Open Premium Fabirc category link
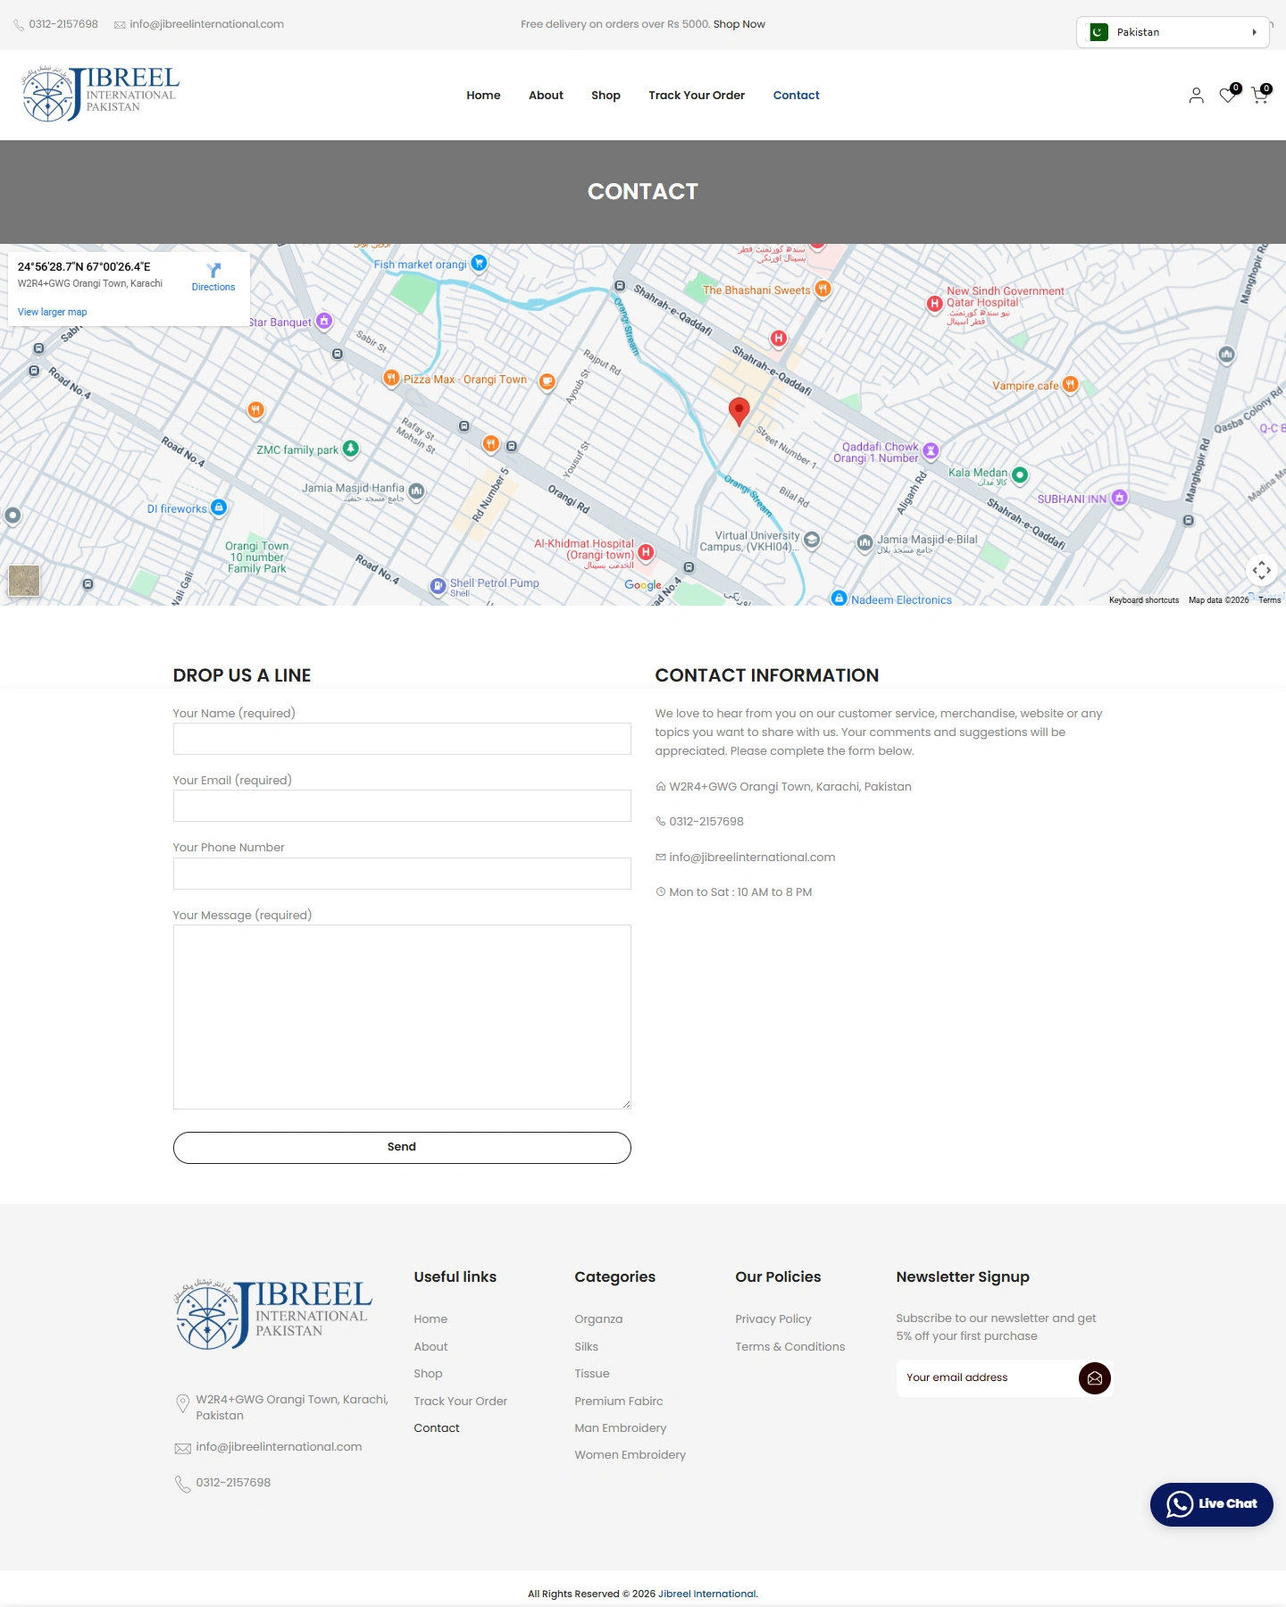Screen dimensions: 1286x1607 point(619,1402)
